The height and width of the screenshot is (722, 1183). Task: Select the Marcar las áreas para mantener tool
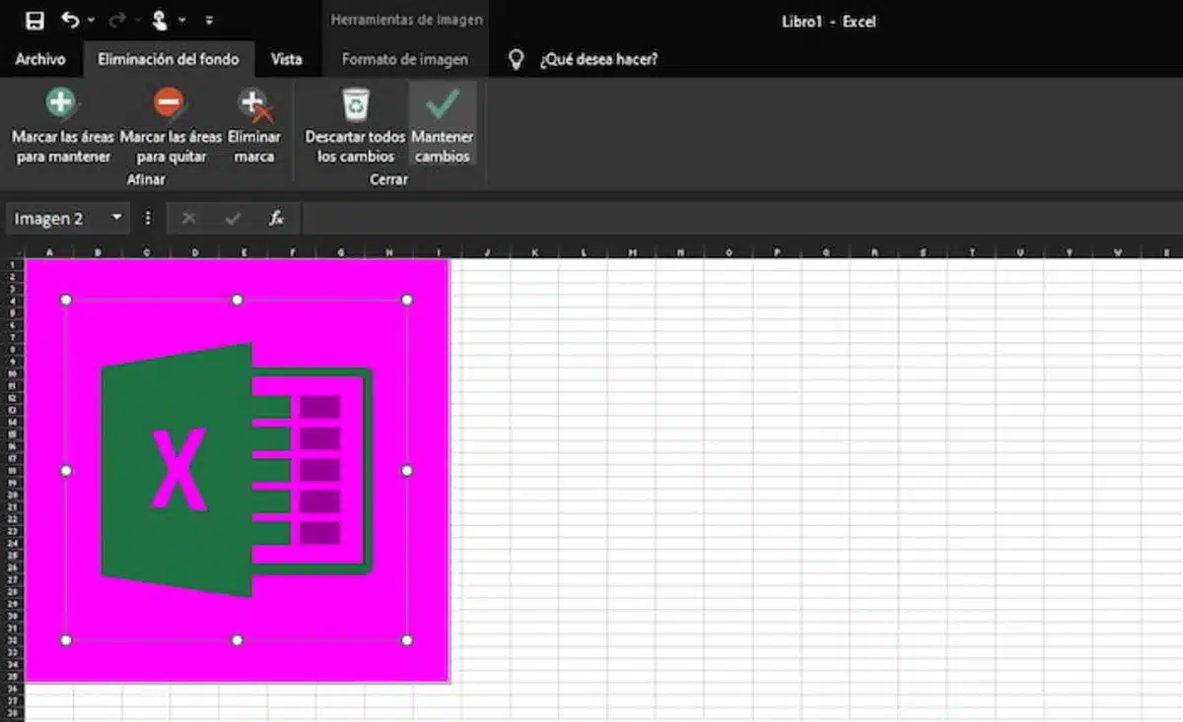tap(62, 123)
